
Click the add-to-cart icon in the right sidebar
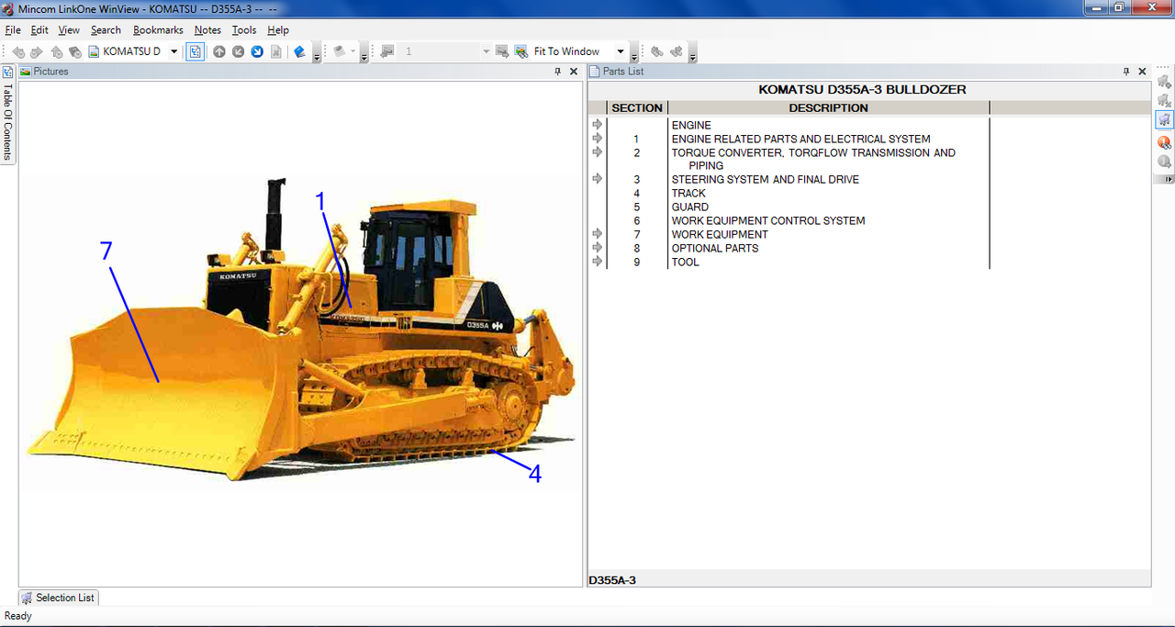point(1164,82)
